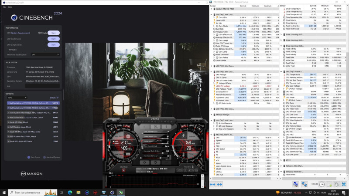Viewport: 349px width, 196px height.
Task: Expand Memory Timings sensor group
Action: tap(211, 115)
